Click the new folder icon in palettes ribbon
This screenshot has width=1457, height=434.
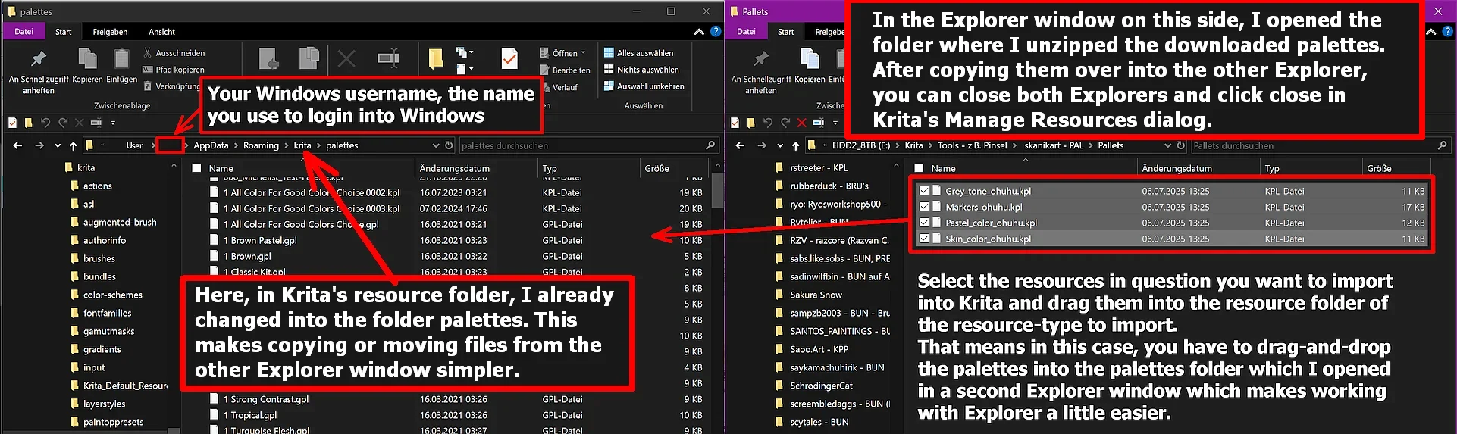435,59
